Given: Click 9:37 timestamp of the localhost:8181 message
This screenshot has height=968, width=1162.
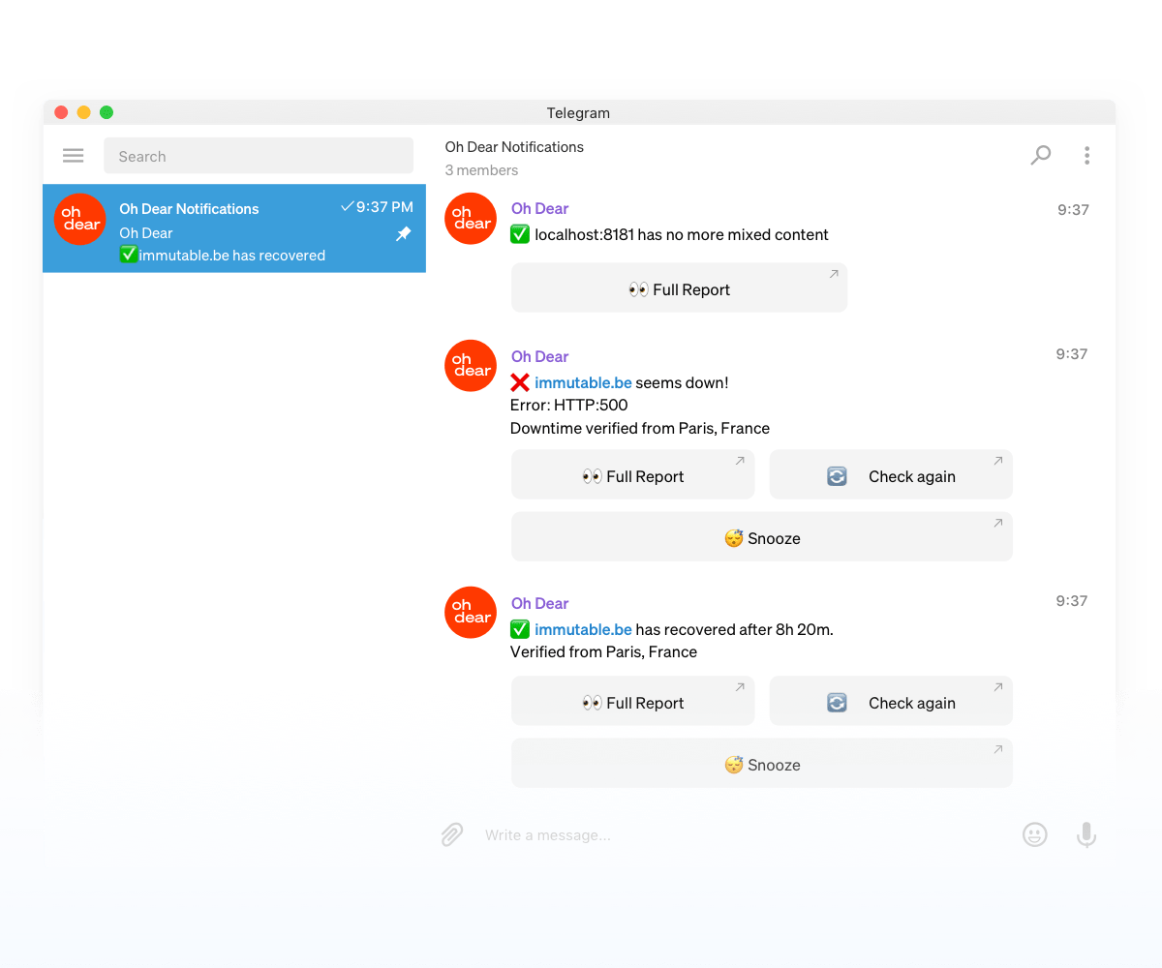Looking at the screenshot, I should click(x=1073, y=210).
